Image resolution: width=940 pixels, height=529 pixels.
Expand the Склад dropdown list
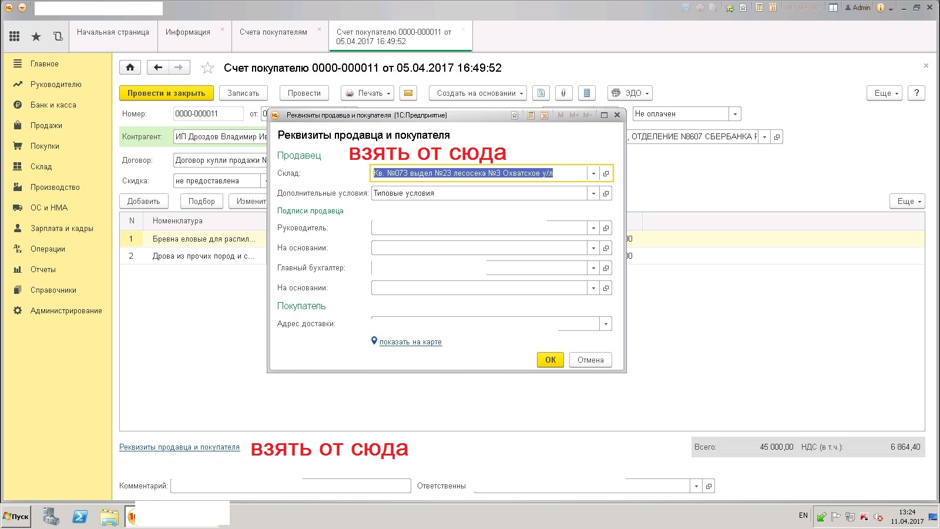[593, 173]
